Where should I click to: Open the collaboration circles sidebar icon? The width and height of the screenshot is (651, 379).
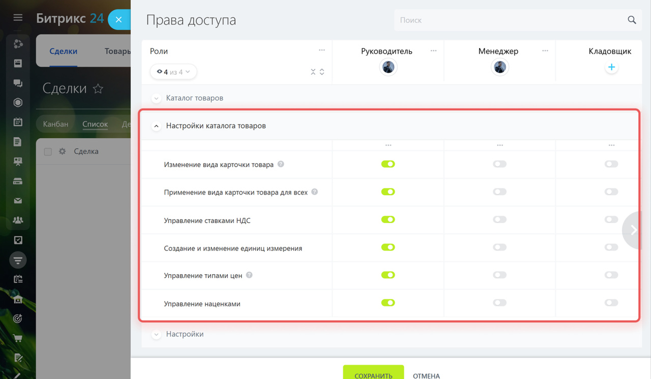pos(18,44)
